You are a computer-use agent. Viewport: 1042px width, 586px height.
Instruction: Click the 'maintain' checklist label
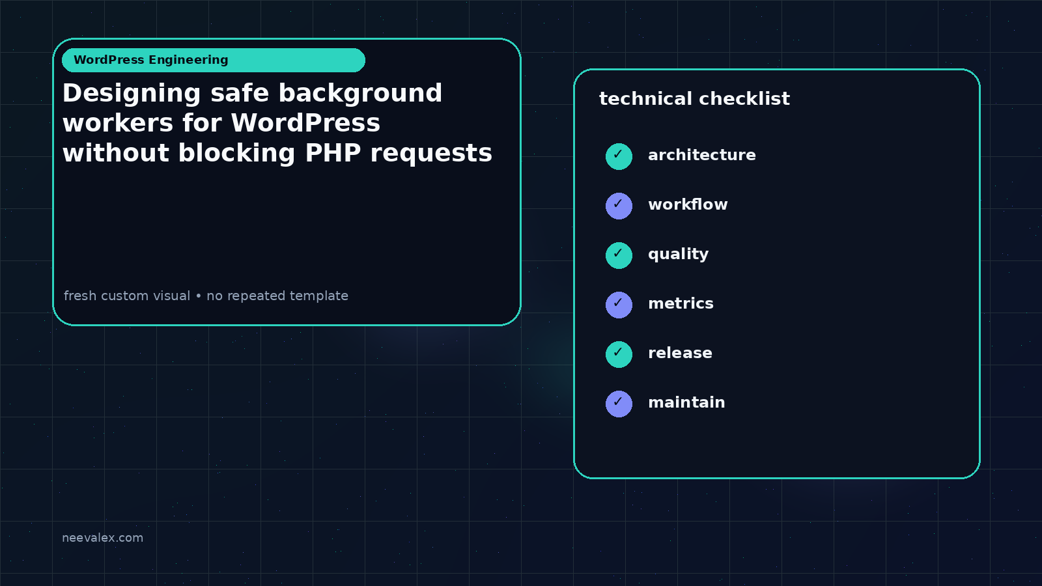click(x=686, y=402)
